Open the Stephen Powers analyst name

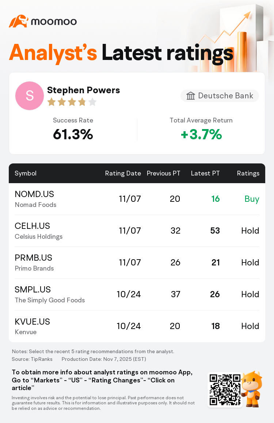(84, 90)
